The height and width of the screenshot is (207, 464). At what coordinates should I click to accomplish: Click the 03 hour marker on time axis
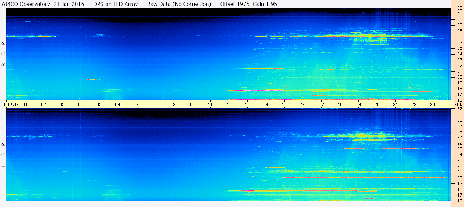point(62,104)
